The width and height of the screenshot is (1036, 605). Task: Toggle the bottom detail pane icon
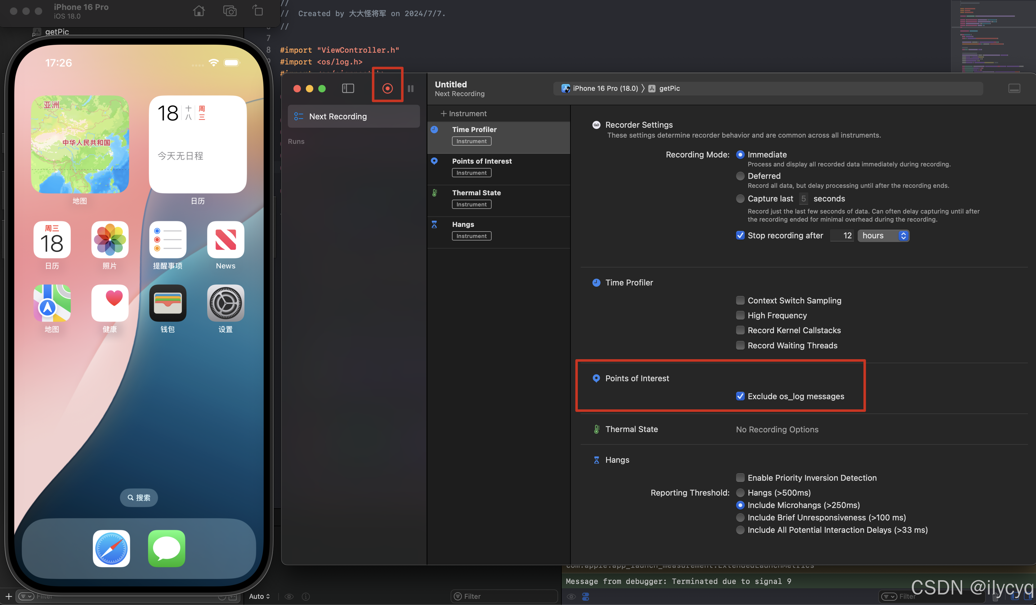click(x=1014, y=88)
